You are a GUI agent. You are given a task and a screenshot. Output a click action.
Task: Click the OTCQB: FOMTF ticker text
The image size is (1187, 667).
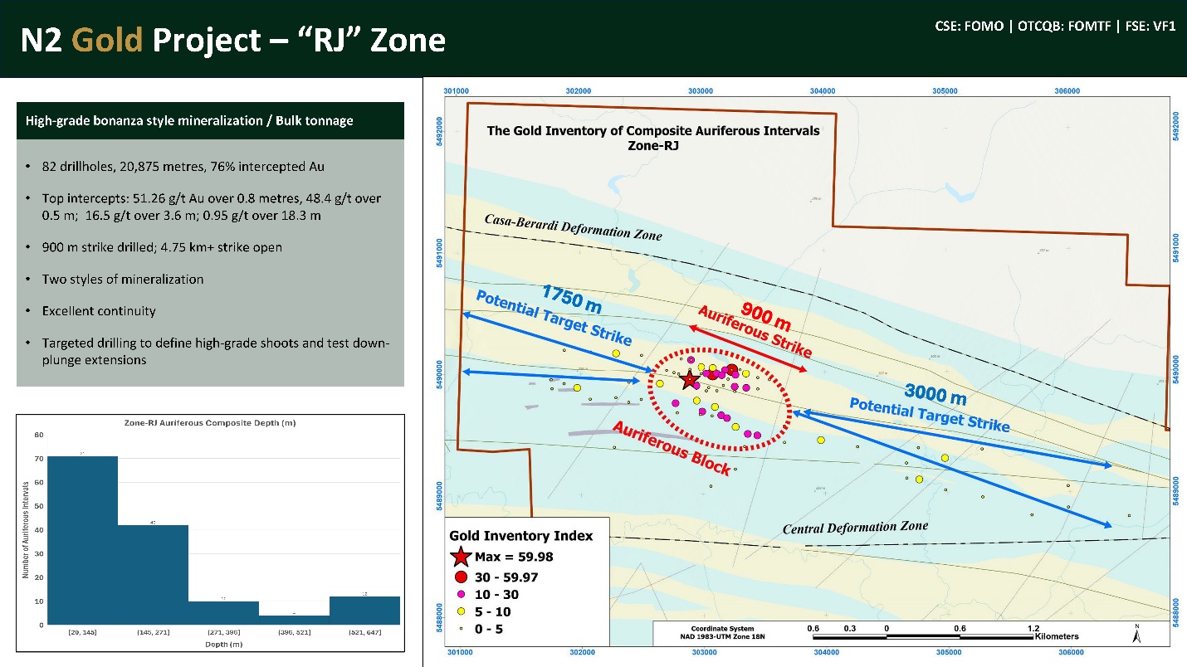click(1064, 26)
